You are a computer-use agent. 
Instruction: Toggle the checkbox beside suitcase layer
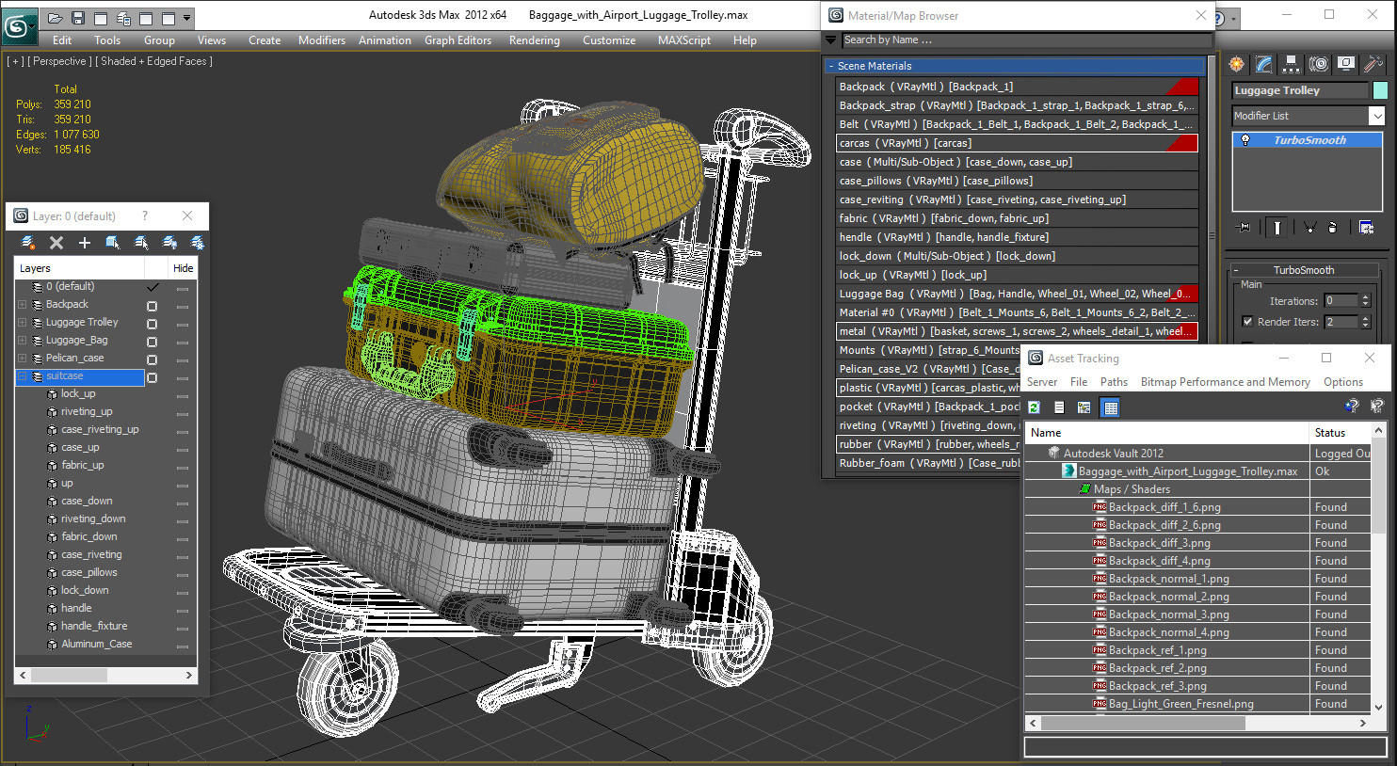(x=152, y=377)
